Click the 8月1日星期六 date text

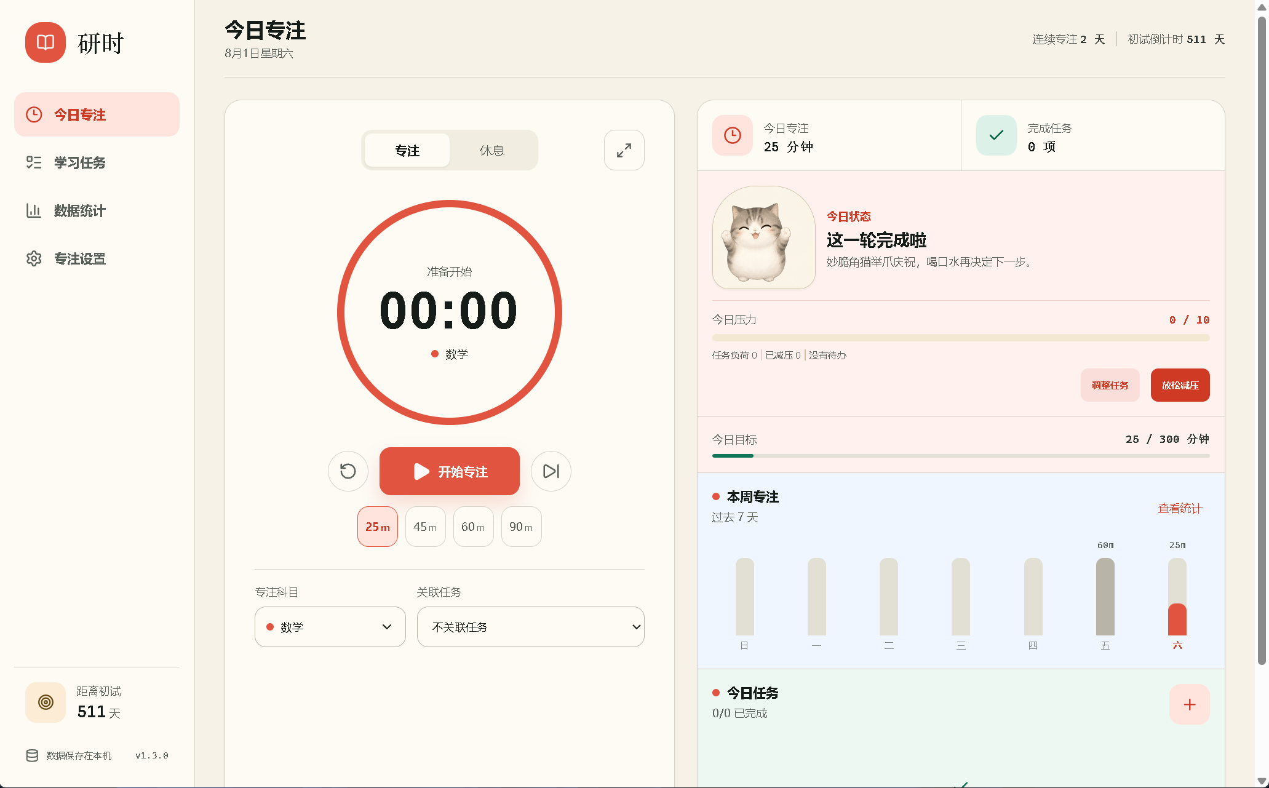coord(259,54)
